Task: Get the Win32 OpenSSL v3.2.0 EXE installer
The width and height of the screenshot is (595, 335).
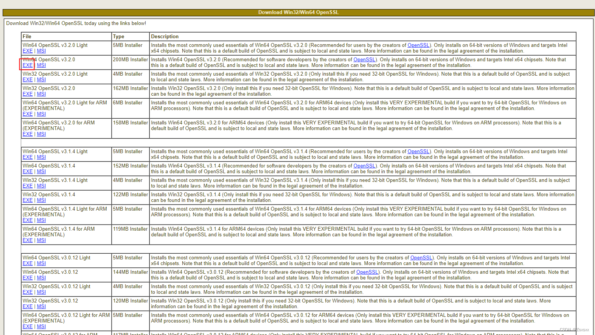Action: point(28,94)
